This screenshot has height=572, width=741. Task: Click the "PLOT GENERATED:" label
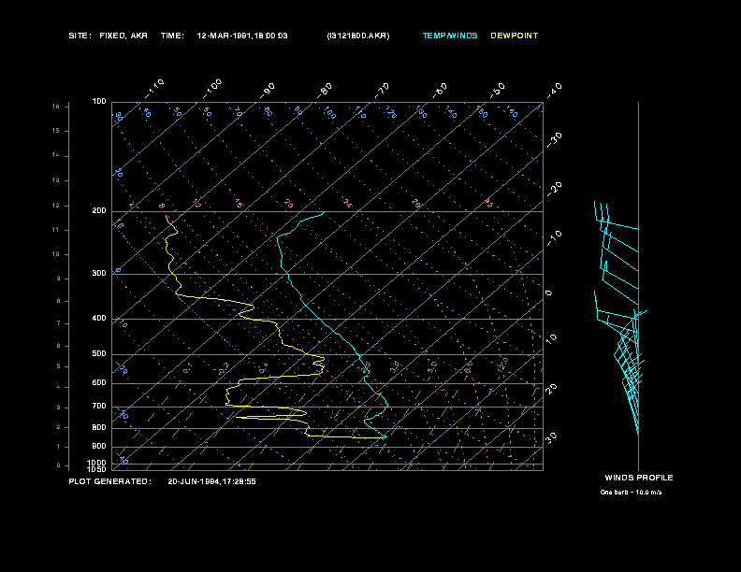[x=110, y=481]
